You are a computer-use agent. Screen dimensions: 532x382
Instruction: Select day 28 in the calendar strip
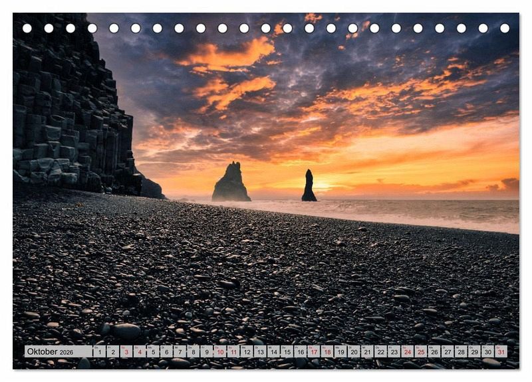click(461, 351)
